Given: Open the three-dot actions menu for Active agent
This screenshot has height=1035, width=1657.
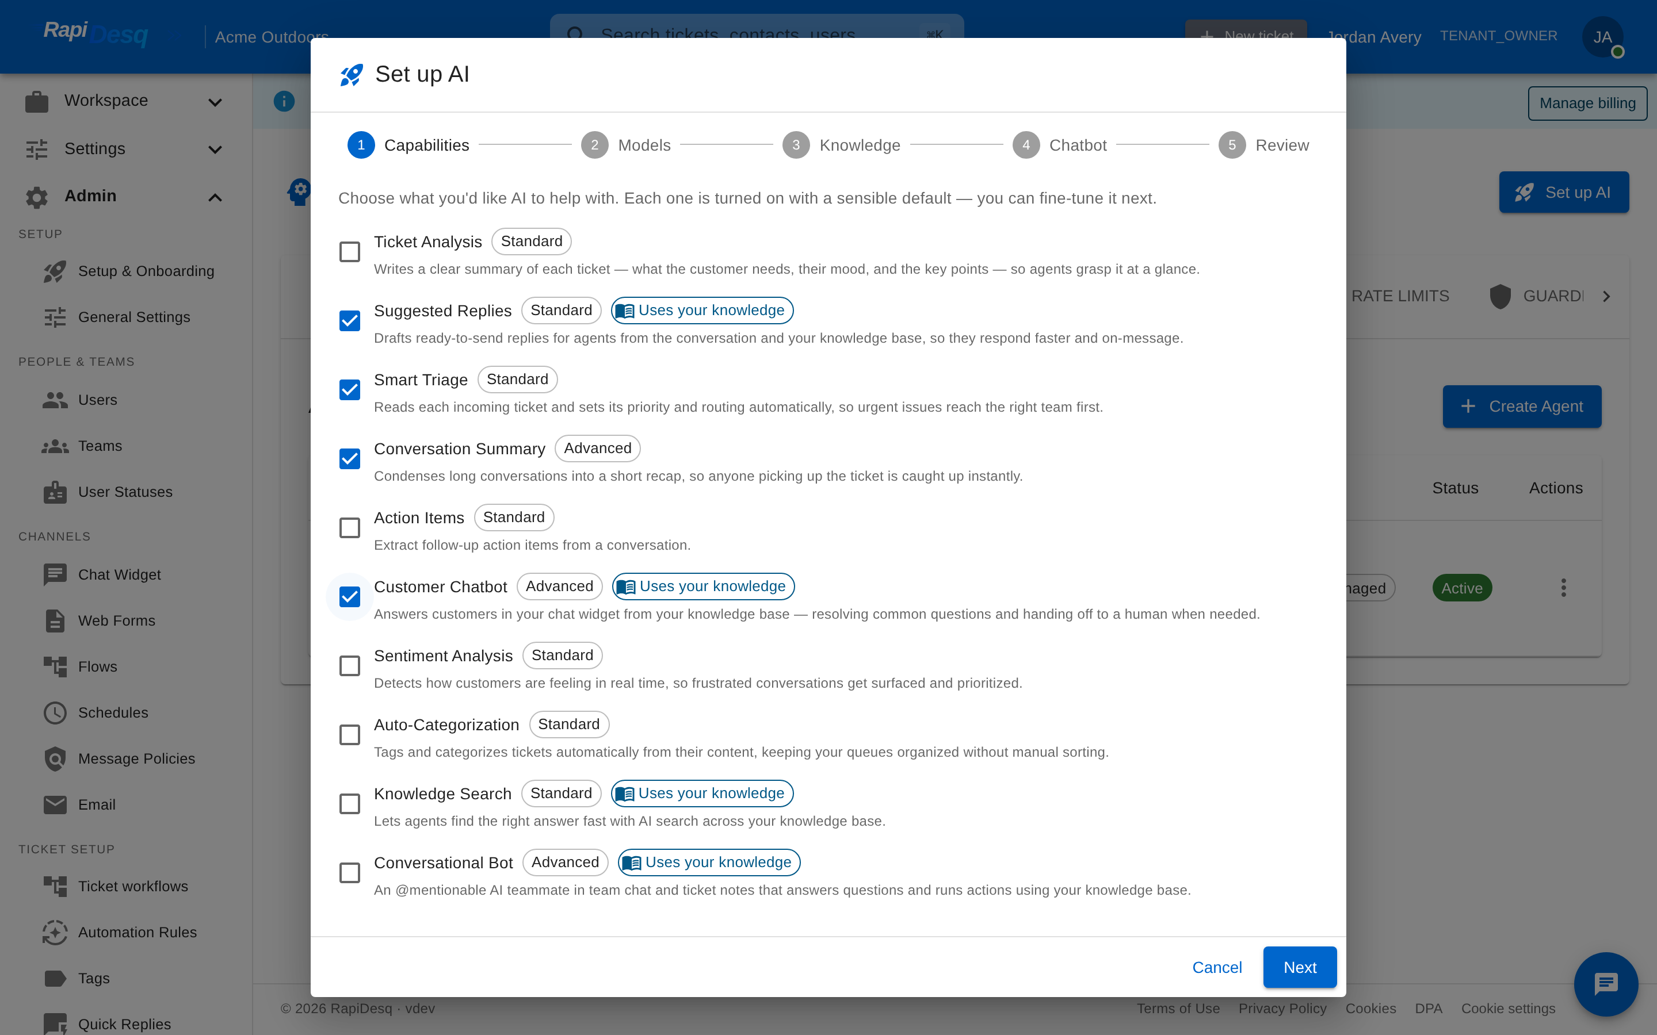Looking at the screenshot, I should [1563, 587].
